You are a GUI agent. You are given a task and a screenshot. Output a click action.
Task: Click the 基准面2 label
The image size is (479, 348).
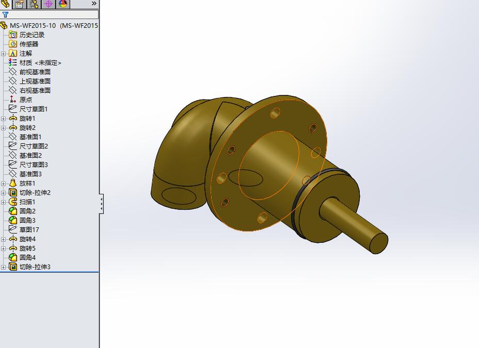tap(30, 155)
